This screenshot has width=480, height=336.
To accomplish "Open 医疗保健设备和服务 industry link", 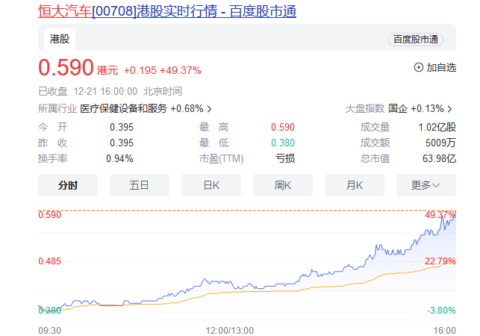I will [123, 109].
